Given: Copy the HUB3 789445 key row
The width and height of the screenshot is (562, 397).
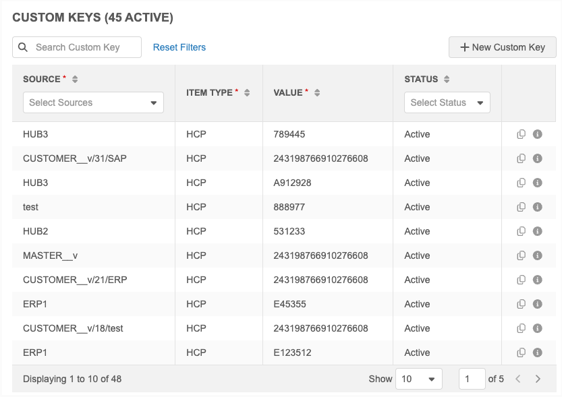Looking at the screenshot, I should click(x=521, y=134).
